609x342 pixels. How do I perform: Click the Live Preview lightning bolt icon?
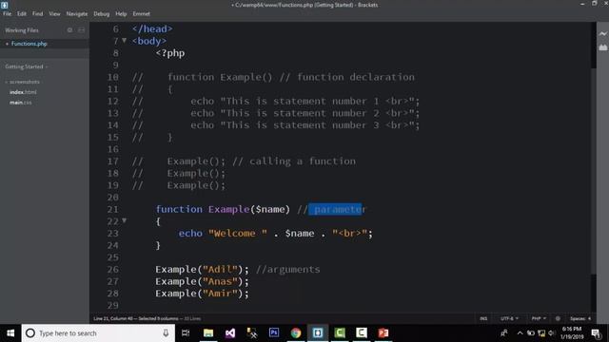click(x=602, y=34)
